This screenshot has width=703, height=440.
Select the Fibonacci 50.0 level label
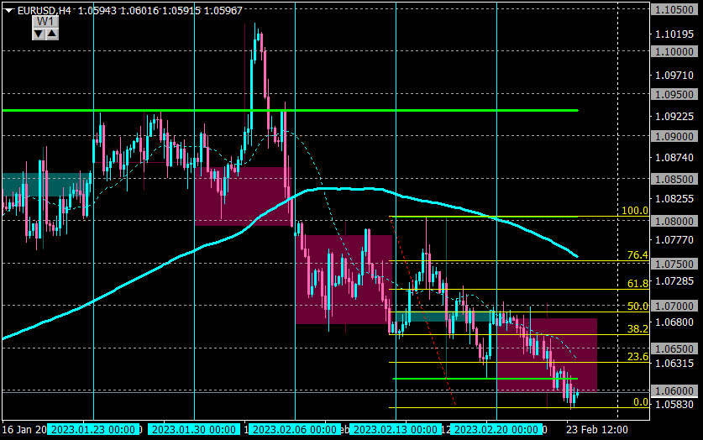[x=637, y=306]
